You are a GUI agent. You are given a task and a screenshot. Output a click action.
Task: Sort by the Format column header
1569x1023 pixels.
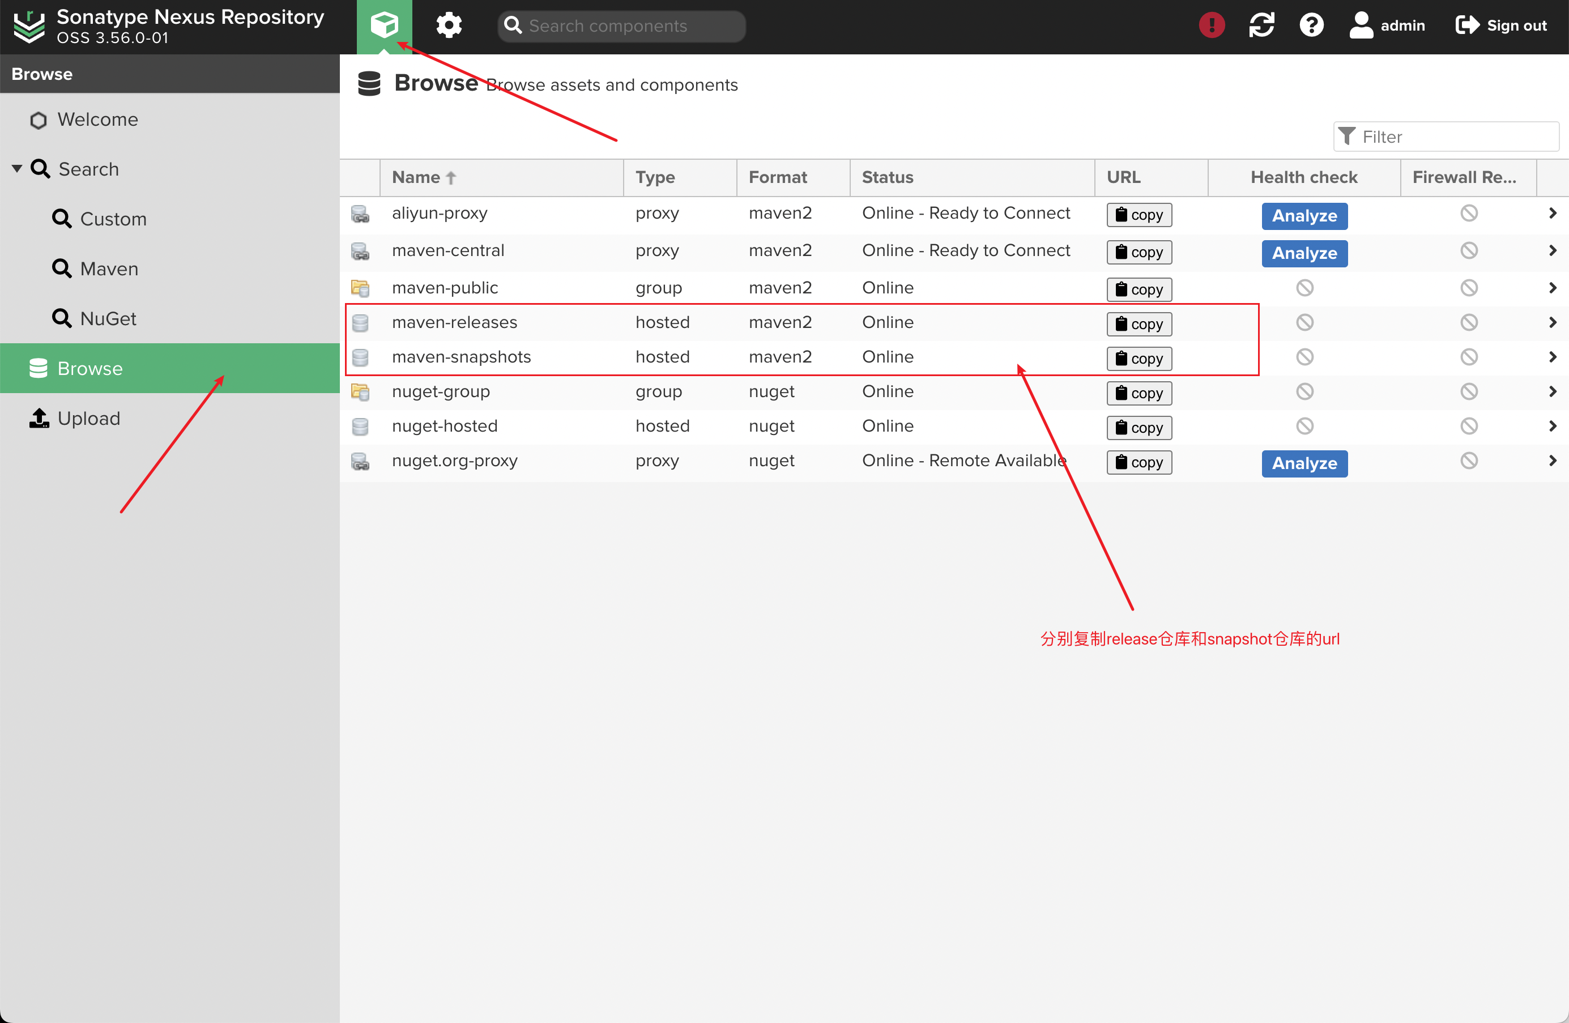click(x=793, y=177)
